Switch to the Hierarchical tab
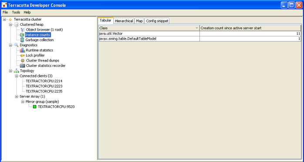Screen dimensions: 304x162 tap(124, 21)
